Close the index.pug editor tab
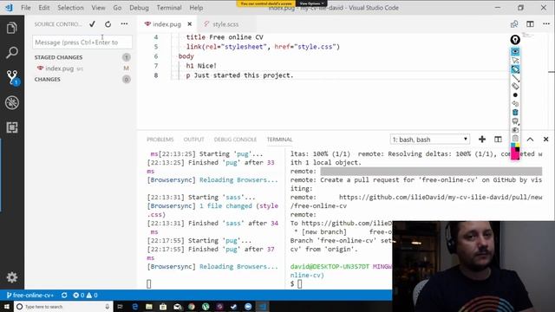 tap(190, 24)
